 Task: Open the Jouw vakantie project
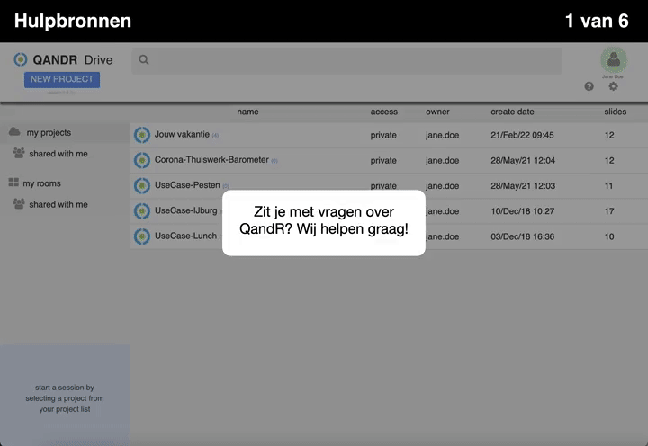tap(182, 135)
